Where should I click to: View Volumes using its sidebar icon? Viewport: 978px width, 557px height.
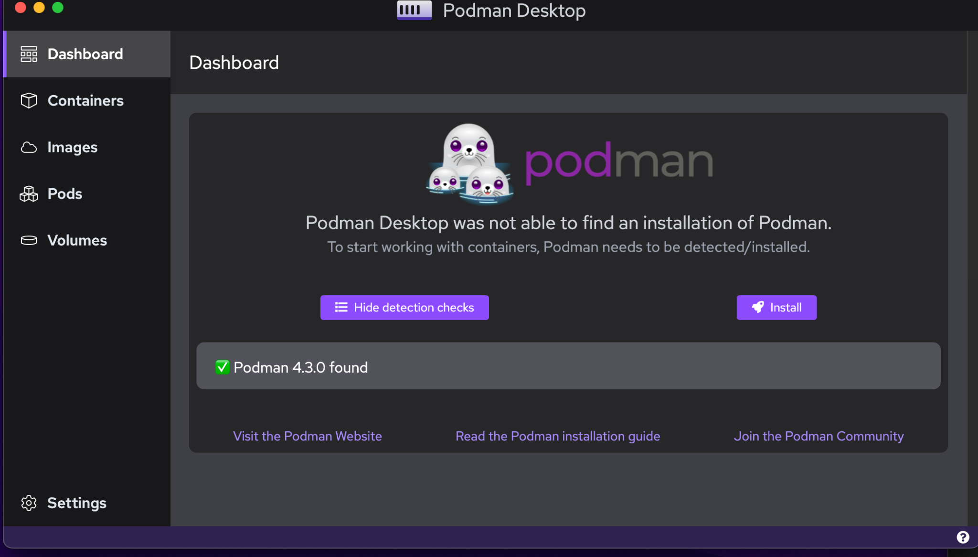pos(29,240)
